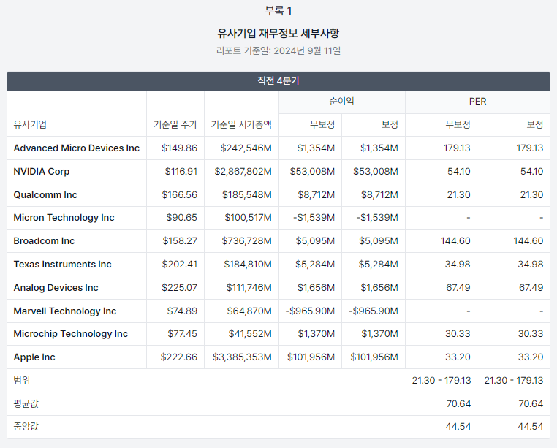Click the 기준일 시가총액 column header
The width and height of the screenshot is (557, 448).
tap(241, 124)
